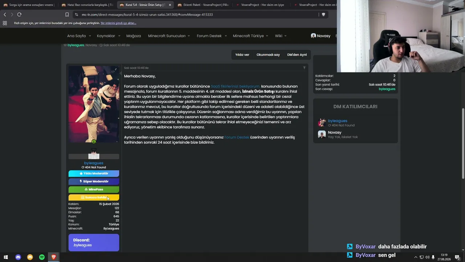Screen dimensions: 465x262
Task: Open byleagues avatar in DM participants list
Action: [x=322, y=123]
